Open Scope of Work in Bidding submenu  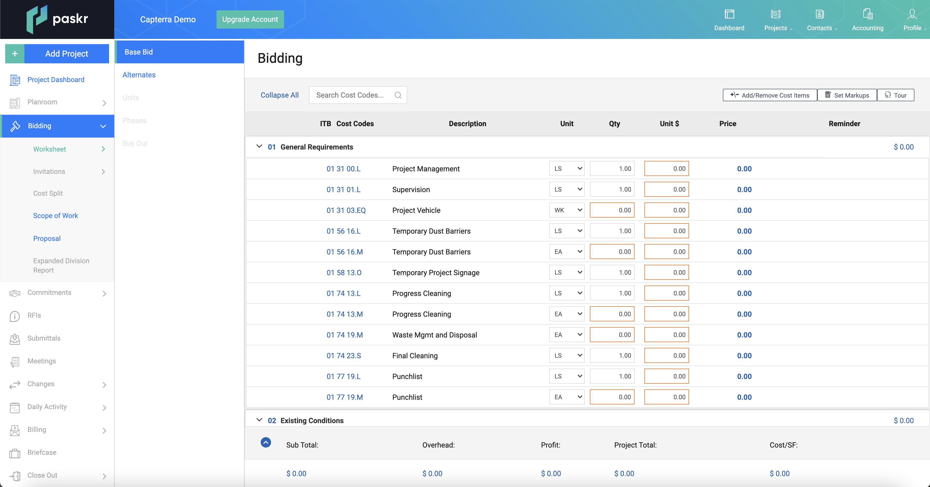tap(56, 215)
